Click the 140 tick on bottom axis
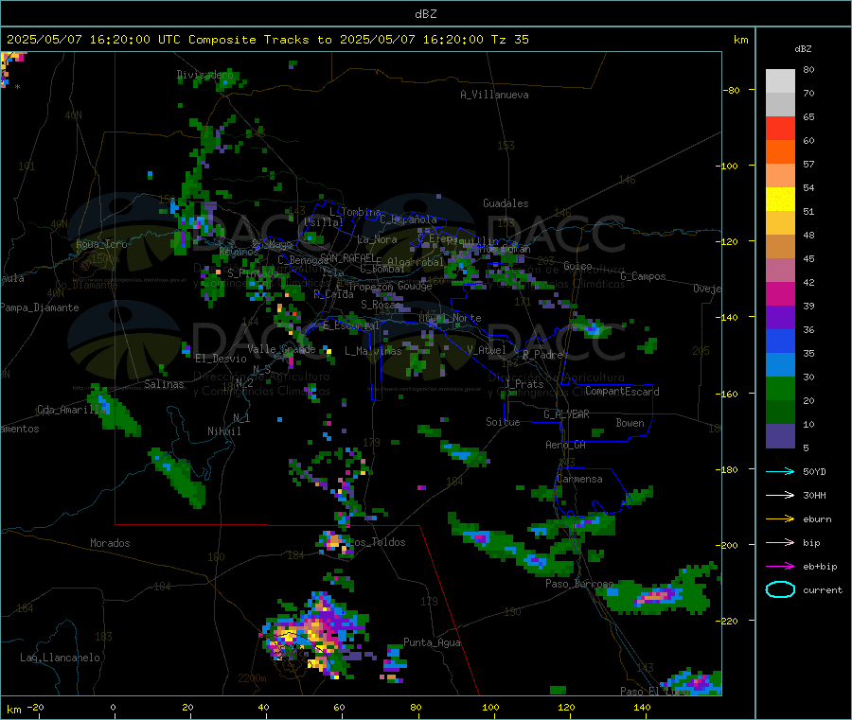 pos(642,707)
